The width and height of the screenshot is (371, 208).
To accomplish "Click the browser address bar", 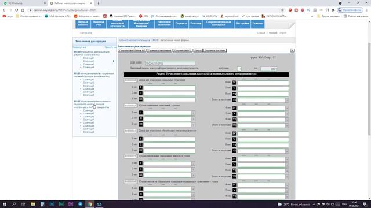I will click(154, 10).
